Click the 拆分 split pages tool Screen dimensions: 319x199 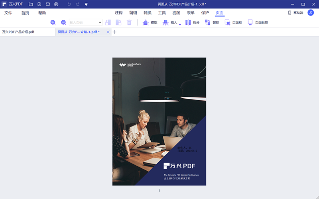[192, 23]
